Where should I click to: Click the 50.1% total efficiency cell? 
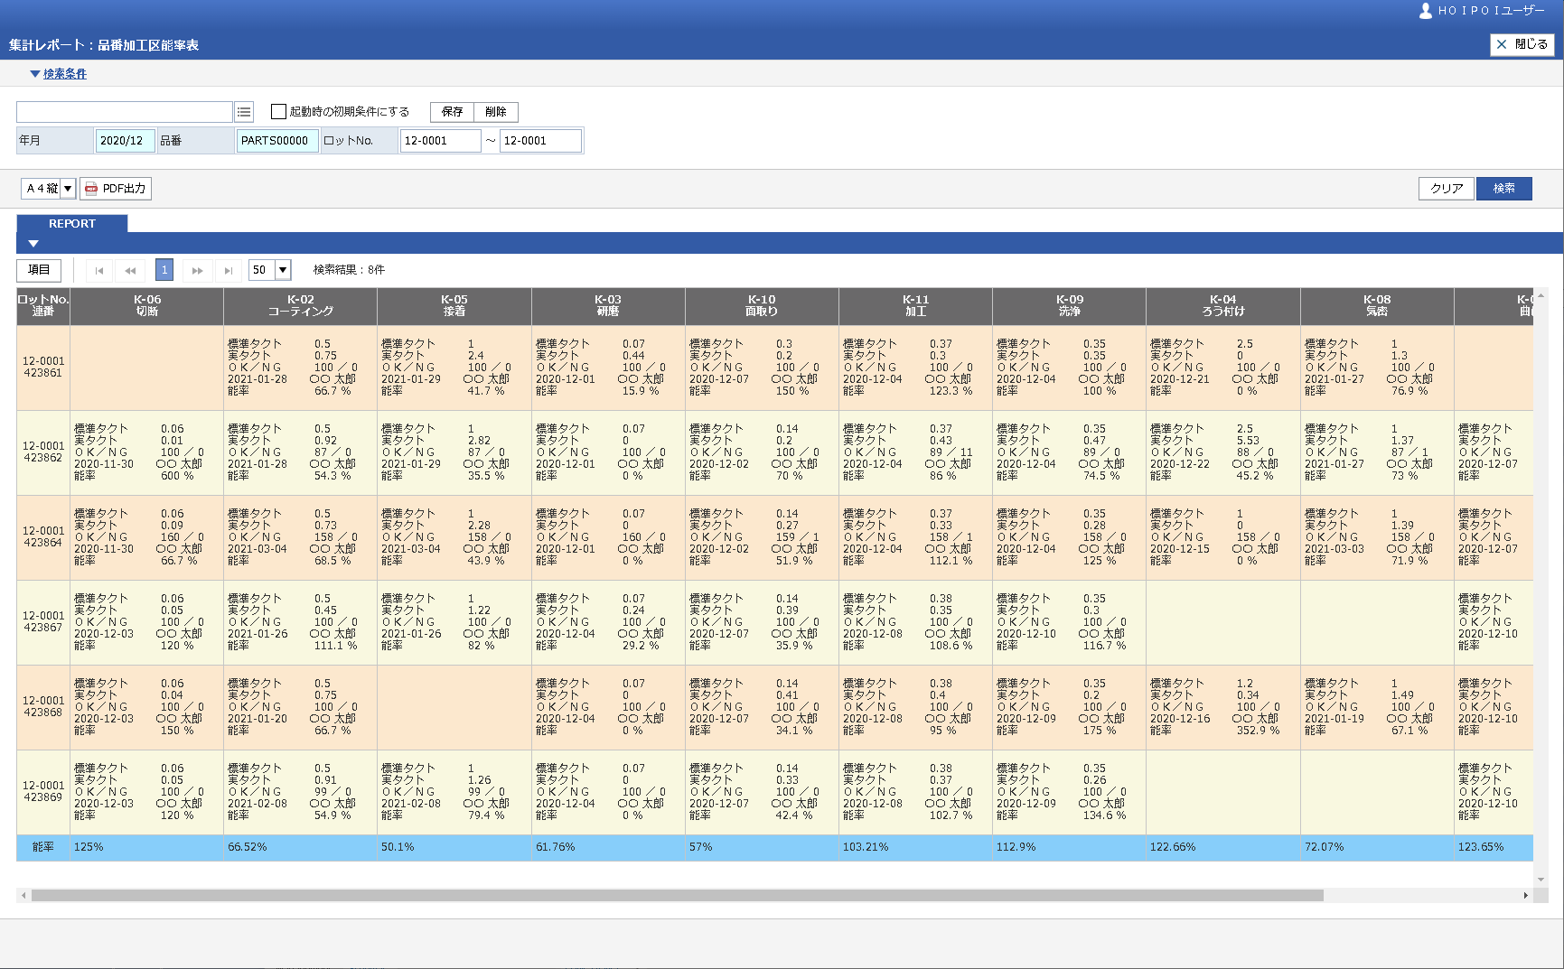[x=454, y=848]
